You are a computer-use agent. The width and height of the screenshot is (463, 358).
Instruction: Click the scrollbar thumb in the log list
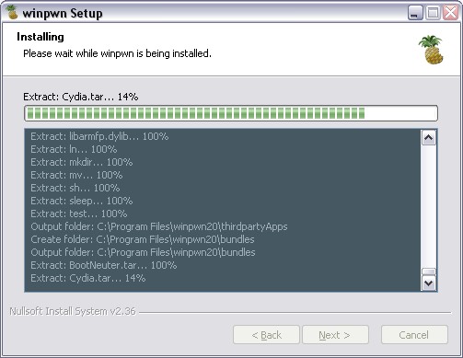coord(429,271)
